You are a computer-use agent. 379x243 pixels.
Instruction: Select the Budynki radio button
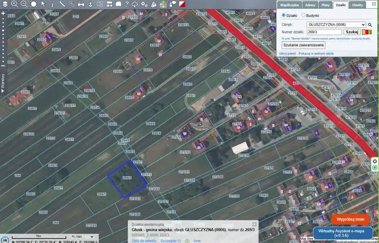click(x=303, y=15)
